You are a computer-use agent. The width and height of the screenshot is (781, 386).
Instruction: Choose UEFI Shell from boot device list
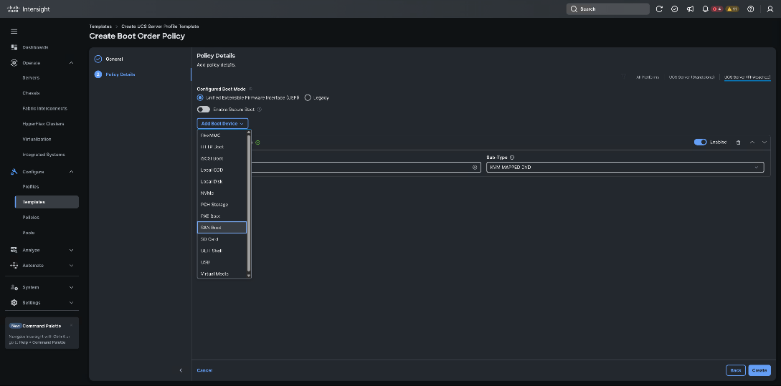(222, 251)
